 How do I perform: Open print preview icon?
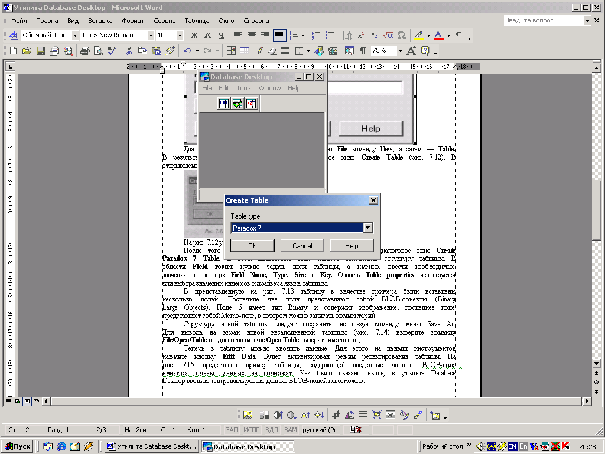point(99,51)
